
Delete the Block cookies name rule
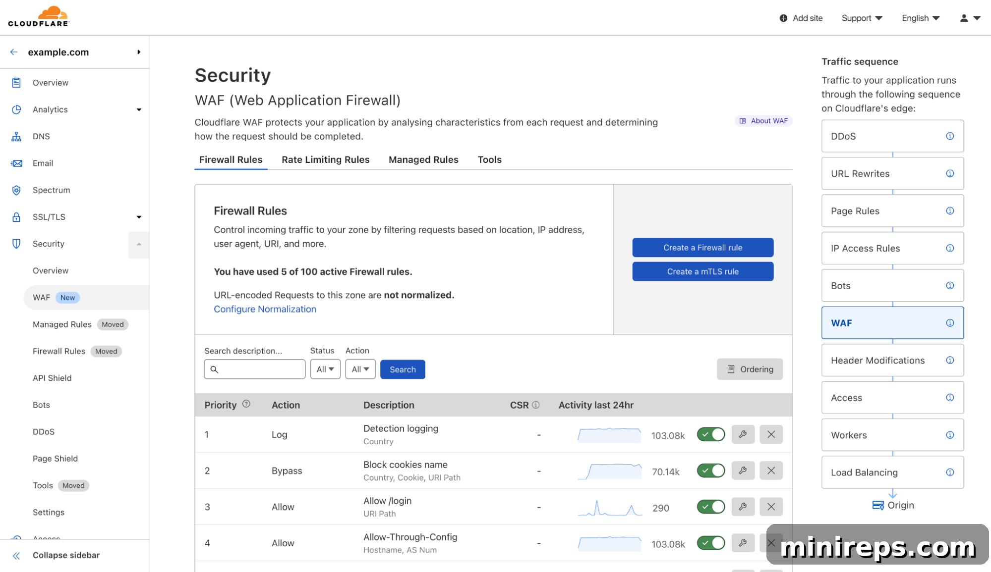(x=771, y=470)
